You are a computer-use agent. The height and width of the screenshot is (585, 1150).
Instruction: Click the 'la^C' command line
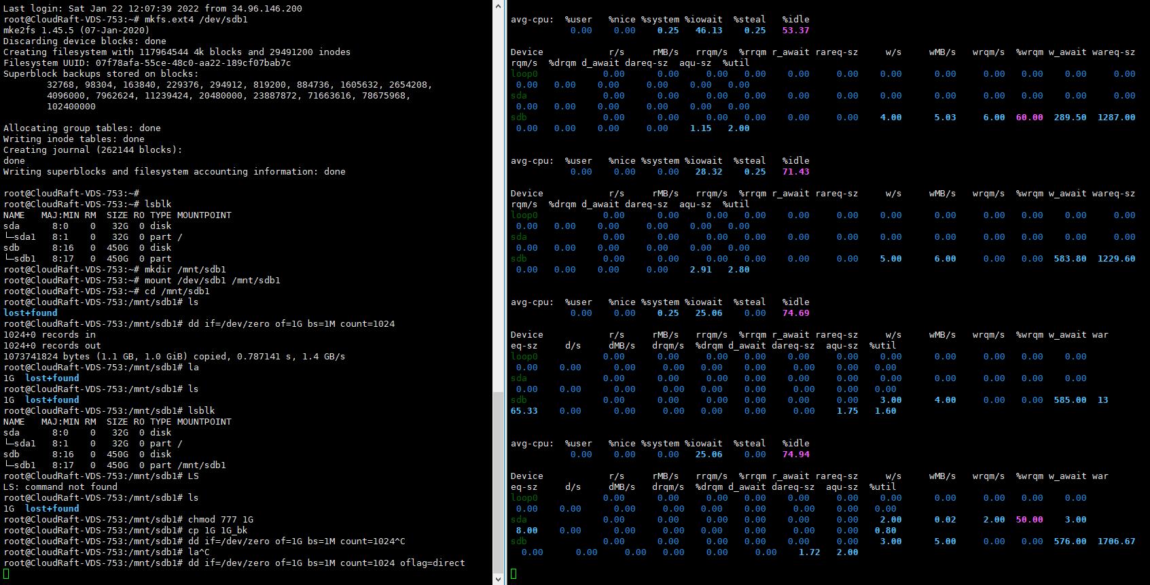(199, 552)
